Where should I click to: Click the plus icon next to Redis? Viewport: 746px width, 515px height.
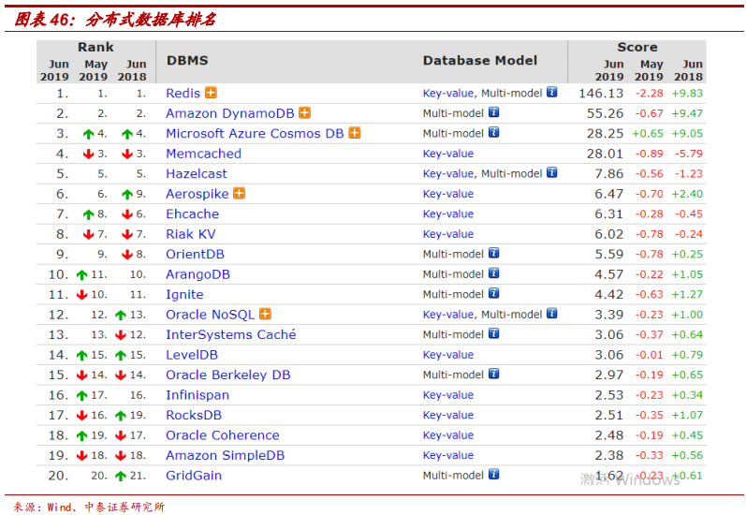pyautogui.click(x=211, y=93)
